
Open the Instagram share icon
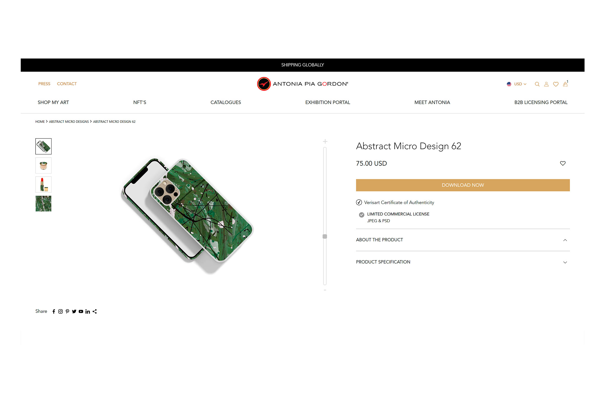[x=61, y=311]
